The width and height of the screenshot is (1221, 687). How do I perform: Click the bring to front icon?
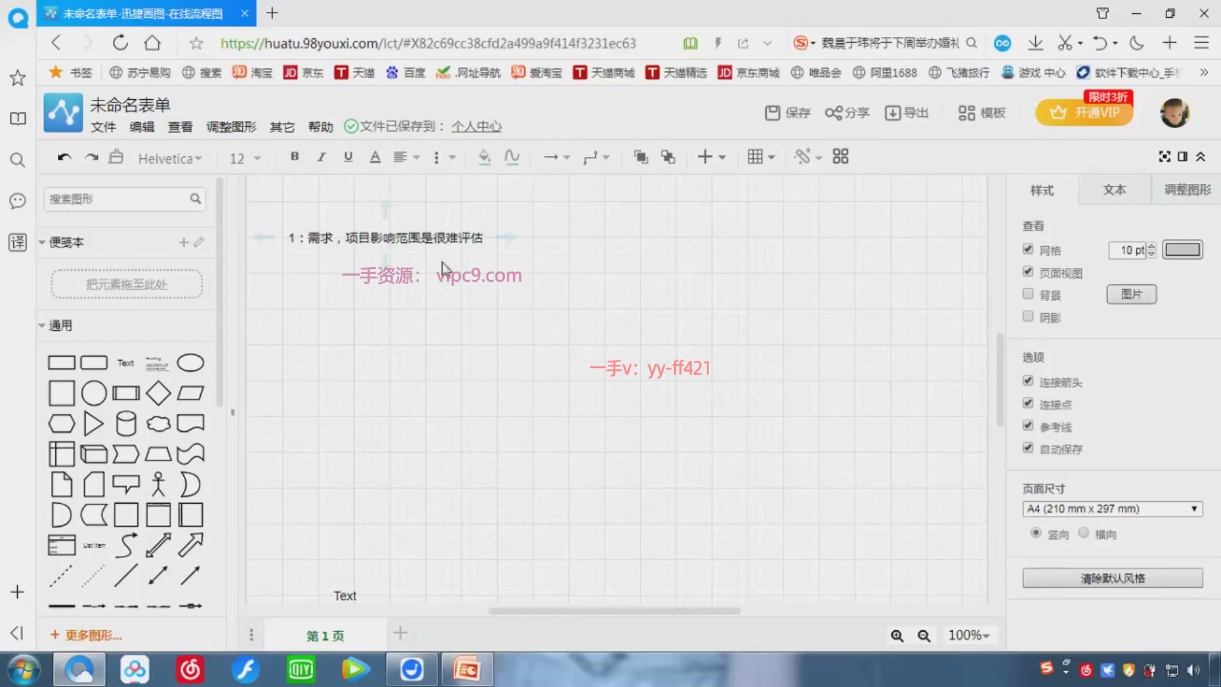coord(640,156)
